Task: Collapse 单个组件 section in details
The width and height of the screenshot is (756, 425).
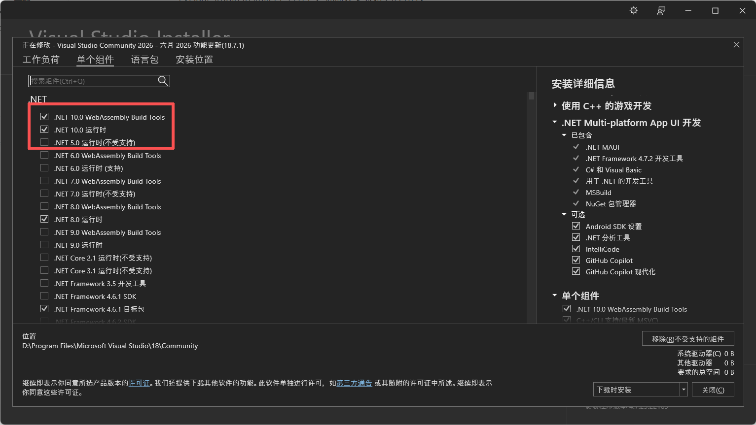Action: tap(555, 295)
